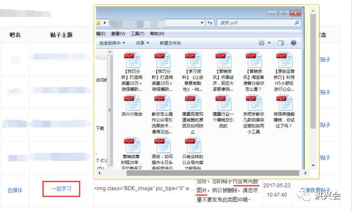Screen dimensions: 352x211
Task: Open the 帮助(H) menu
Action: [x=157, y=34]
